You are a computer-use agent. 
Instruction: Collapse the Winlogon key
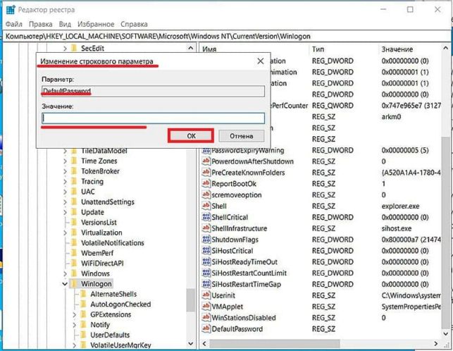click(65, 284)
